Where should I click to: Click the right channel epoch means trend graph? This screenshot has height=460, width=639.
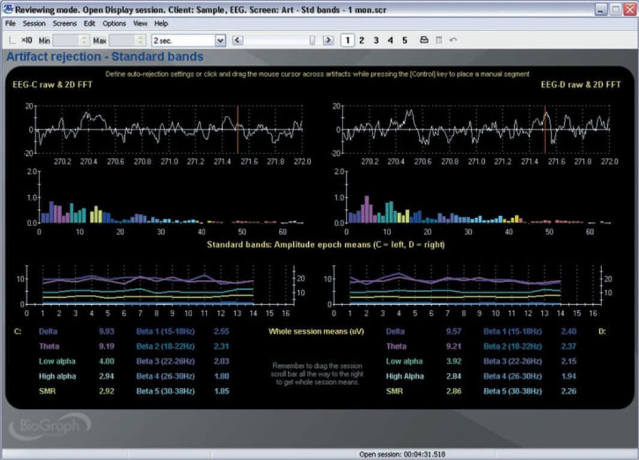467,285
